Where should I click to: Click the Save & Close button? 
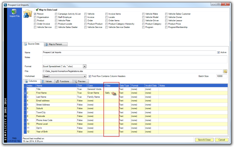[x=204, y=140]
